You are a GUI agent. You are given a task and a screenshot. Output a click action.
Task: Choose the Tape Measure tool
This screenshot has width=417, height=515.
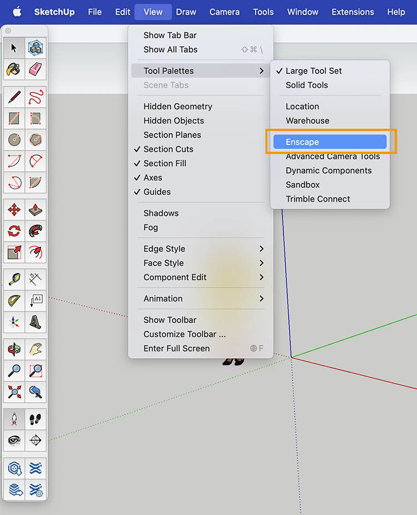[x=14, y=279]
